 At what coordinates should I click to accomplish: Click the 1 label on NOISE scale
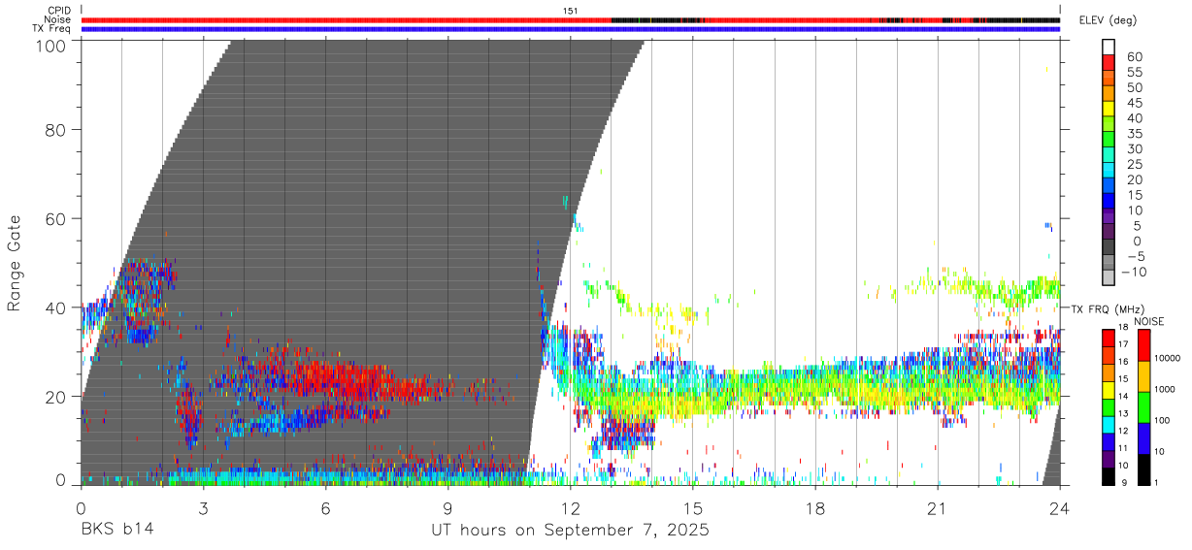tap(1156, 482)
